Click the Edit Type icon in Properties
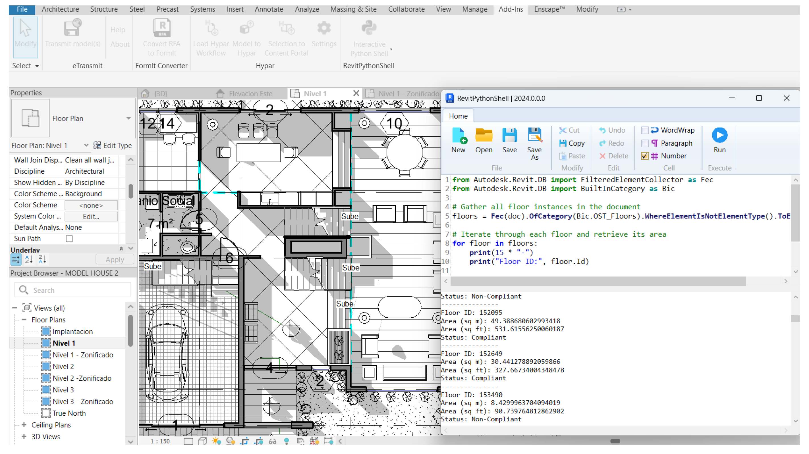The image size is (809, 454). [97, 145]
